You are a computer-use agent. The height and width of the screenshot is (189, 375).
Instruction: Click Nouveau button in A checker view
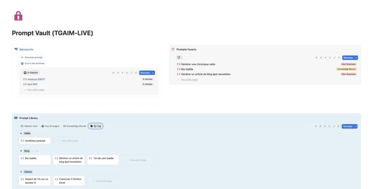click(145, 73)
